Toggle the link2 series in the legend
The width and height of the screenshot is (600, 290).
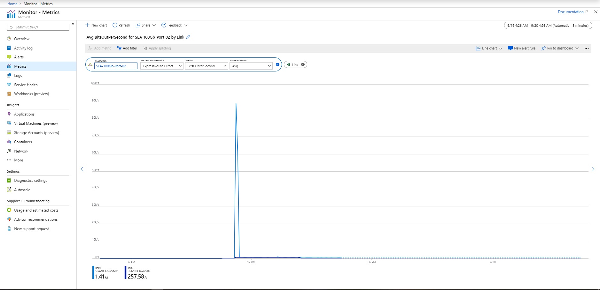(x=137, y=272)
